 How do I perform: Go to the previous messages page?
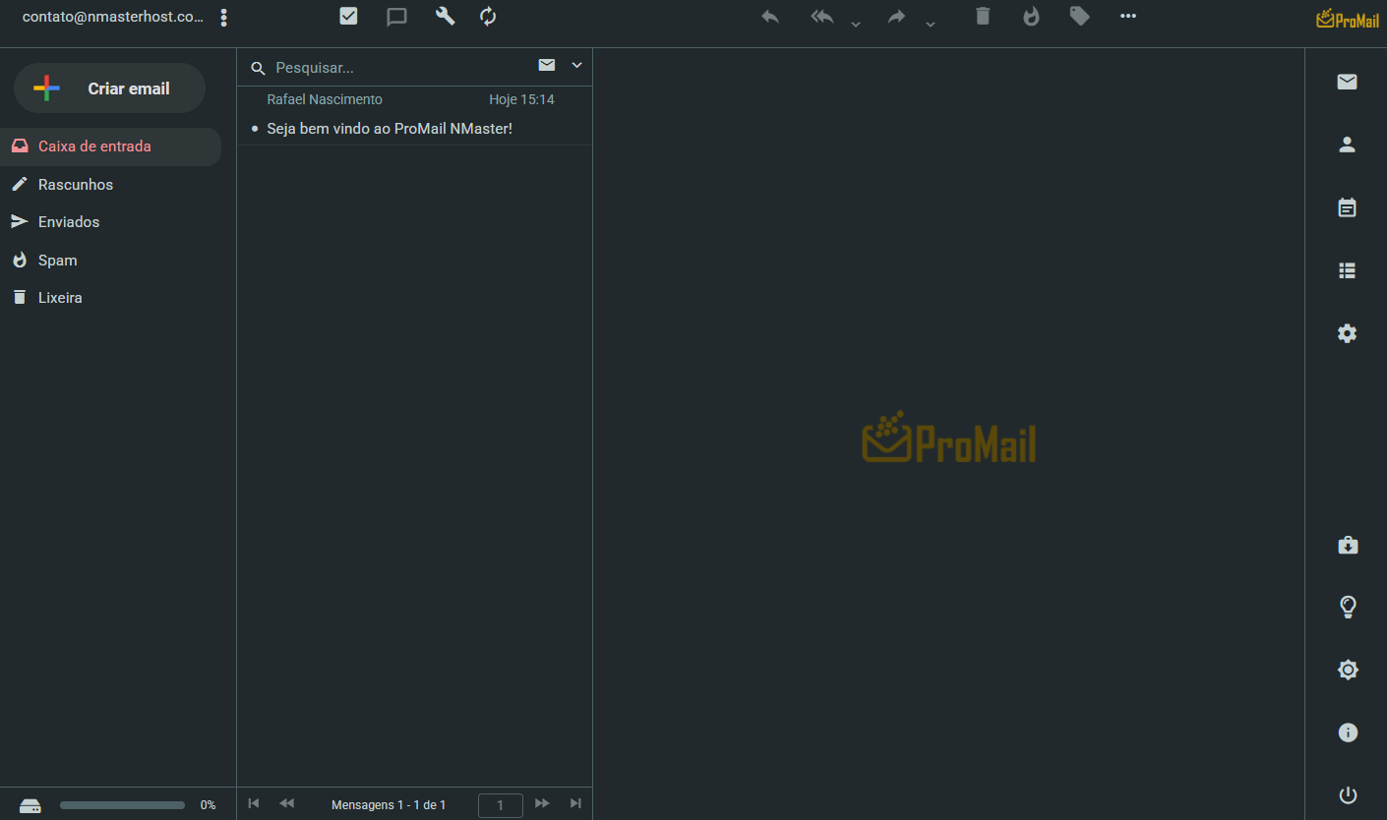pos(286,803)
